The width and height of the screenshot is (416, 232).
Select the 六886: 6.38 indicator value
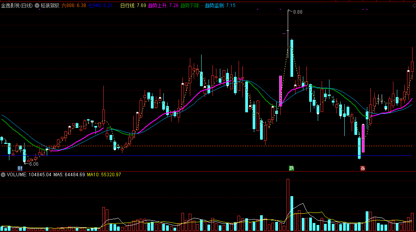point(74,5)
